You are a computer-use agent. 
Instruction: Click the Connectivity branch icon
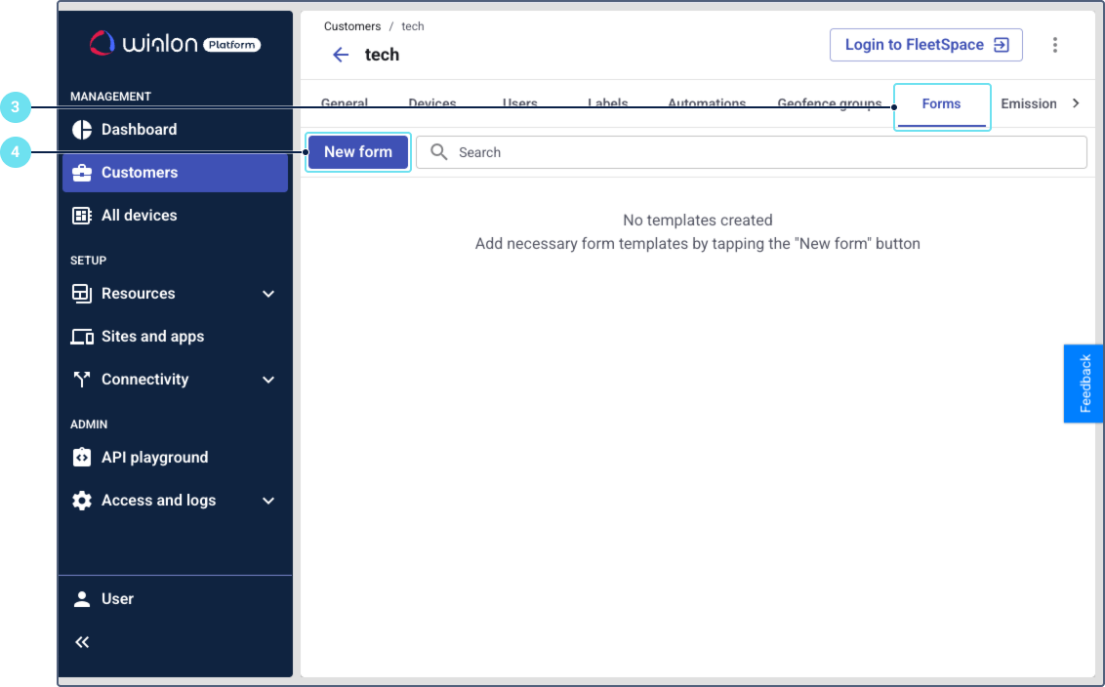(82, 380)
